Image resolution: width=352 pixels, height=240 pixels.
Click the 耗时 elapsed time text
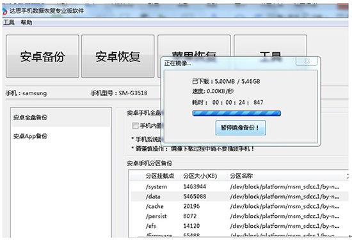[227, 103]
